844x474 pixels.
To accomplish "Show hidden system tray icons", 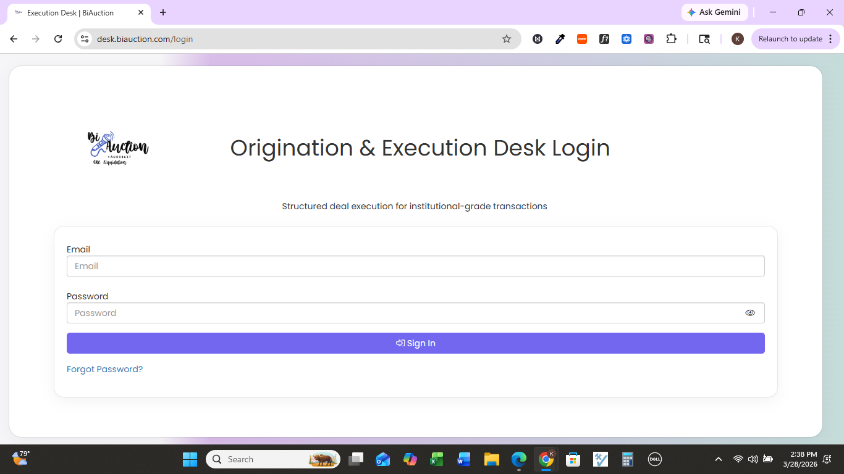I will tap(718, 459).
